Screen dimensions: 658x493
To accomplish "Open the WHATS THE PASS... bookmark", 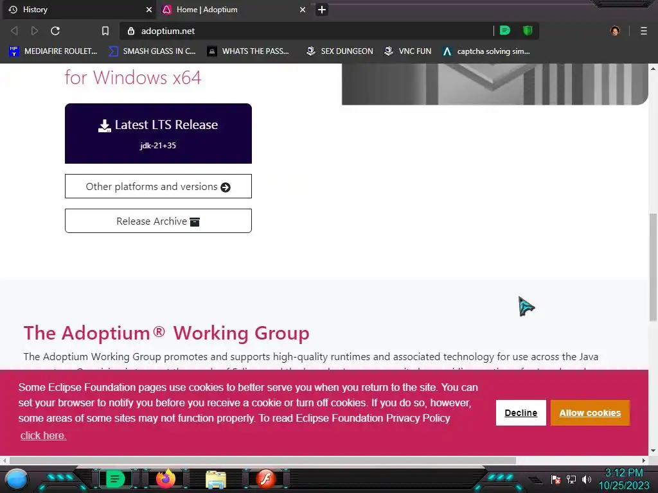I will (x=248, y=51).
